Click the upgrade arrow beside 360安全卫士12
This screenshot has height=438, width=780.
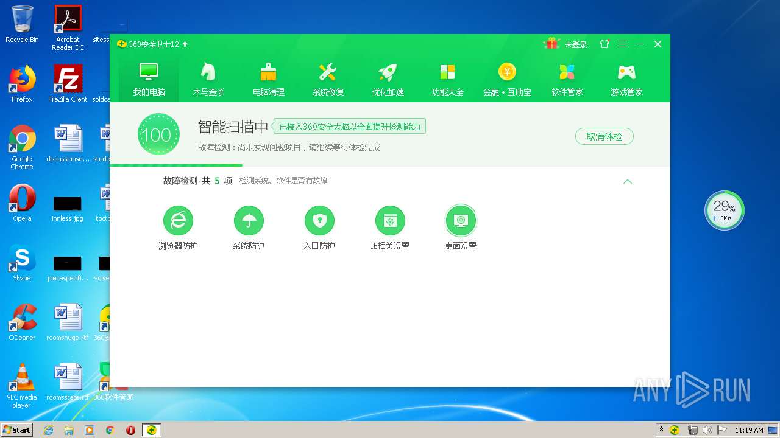(x=185, y=44)
